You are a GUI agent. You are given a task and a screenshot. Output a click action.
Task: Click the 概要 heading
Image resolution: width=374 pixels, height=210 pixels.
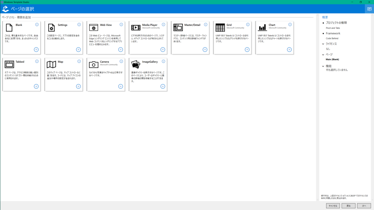click(x=325, y=17)
